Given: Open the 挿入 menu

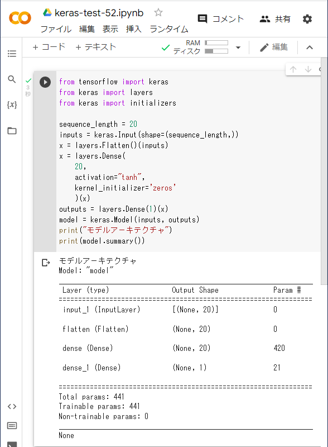Looking at the screenshot, I should [x=134, y=29].
